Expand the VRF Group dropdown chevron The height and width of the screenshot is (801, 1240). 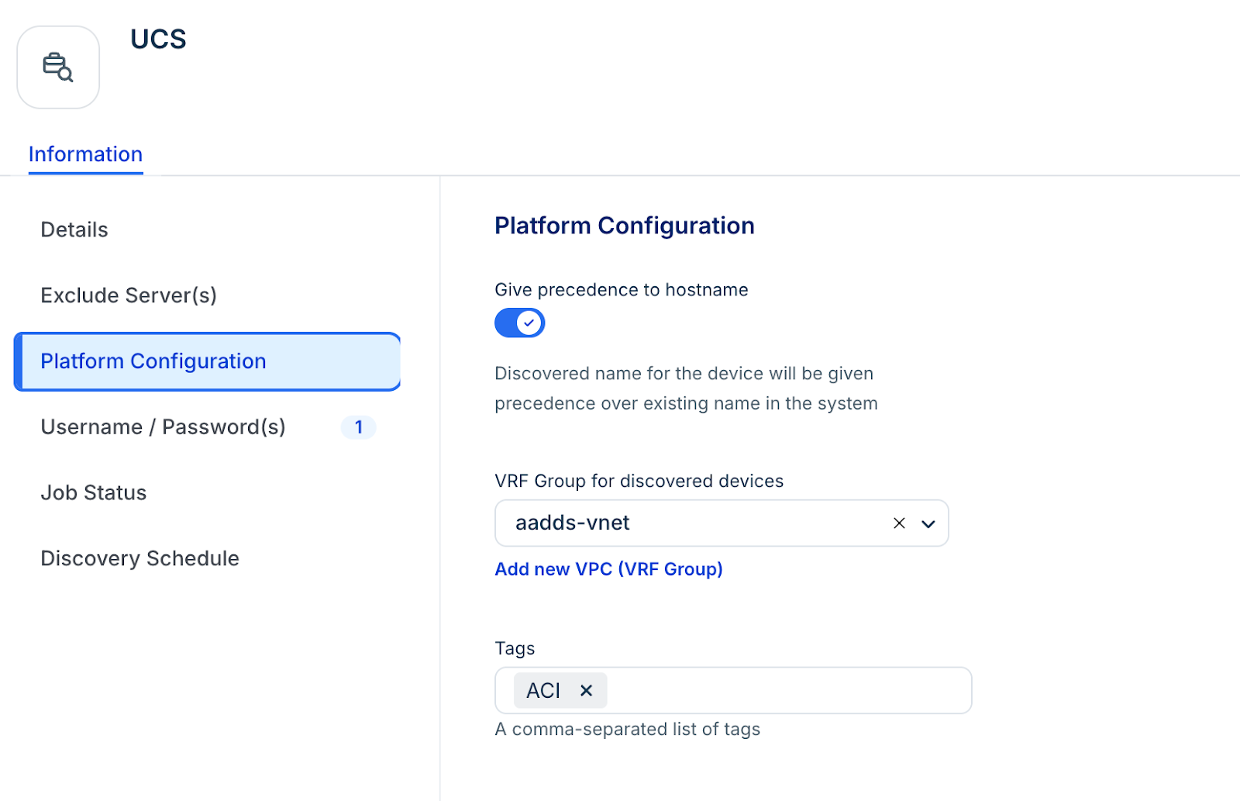coord(928,523)
